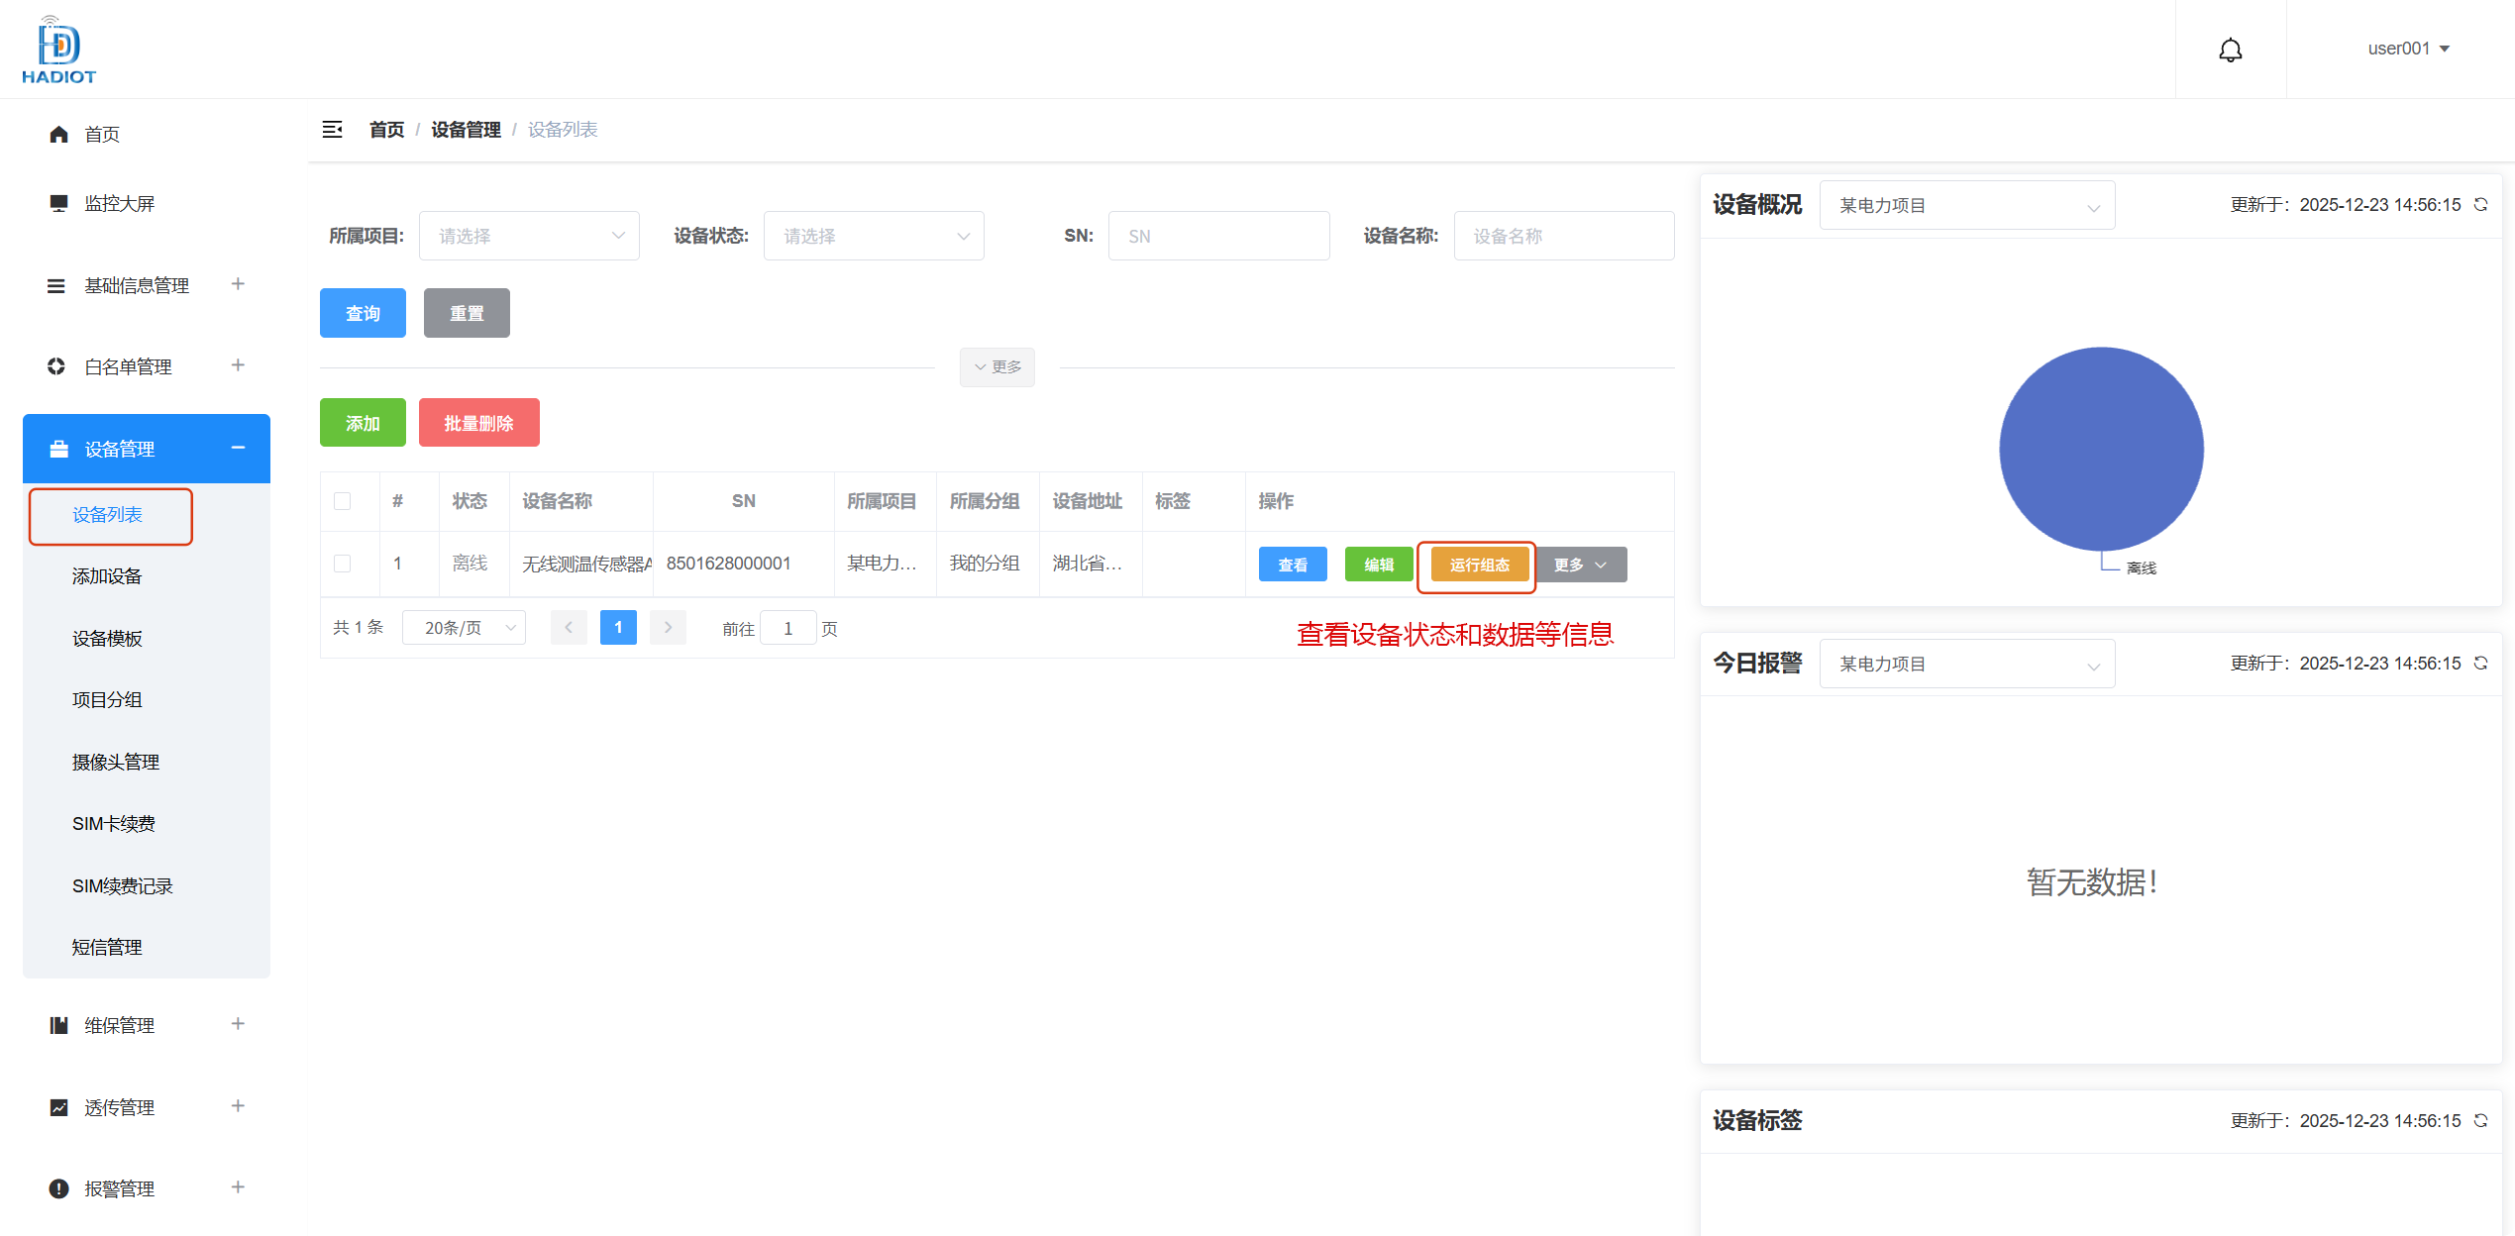Open 设备模板 in the sidebar
The height and width of the screenshot is (1236, 2515).
(107, 639)
